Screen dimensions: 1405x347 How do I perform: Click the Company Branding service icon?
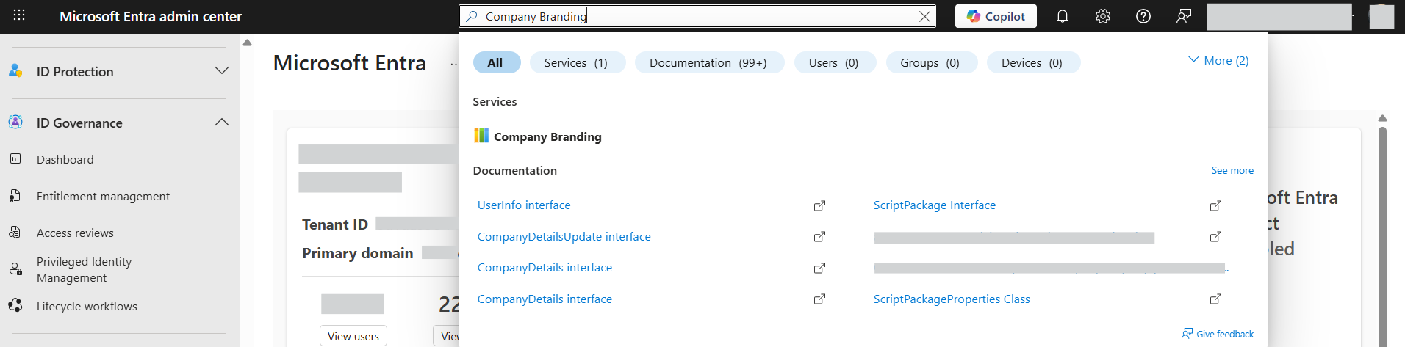pyautogui.click(x=481, y=135)
